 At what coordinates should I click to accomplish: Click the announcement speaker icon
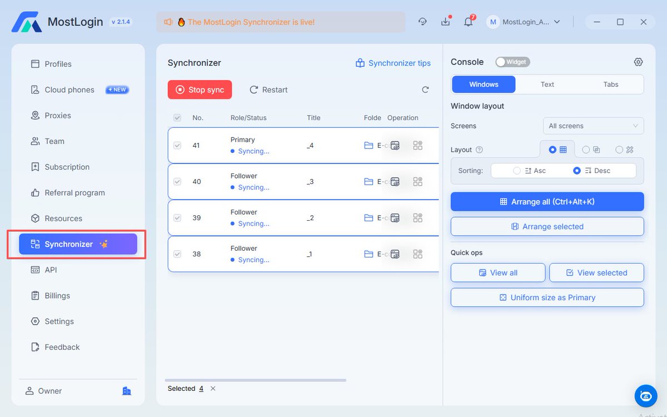pos(168,22)
